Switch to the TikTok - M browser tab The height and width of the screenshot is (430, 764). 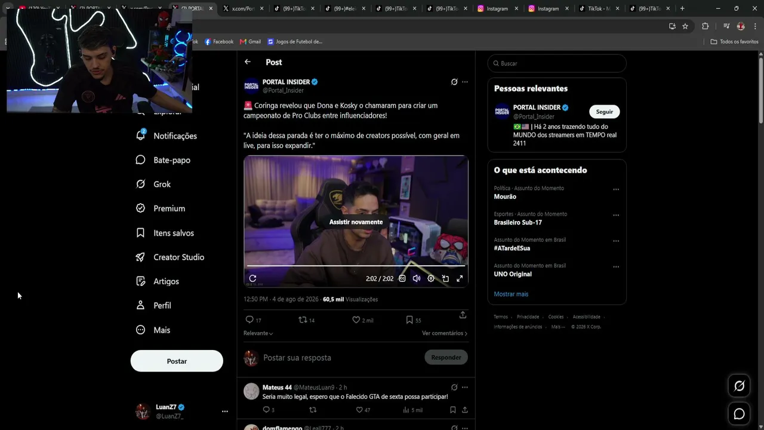[x=599, y=8]
